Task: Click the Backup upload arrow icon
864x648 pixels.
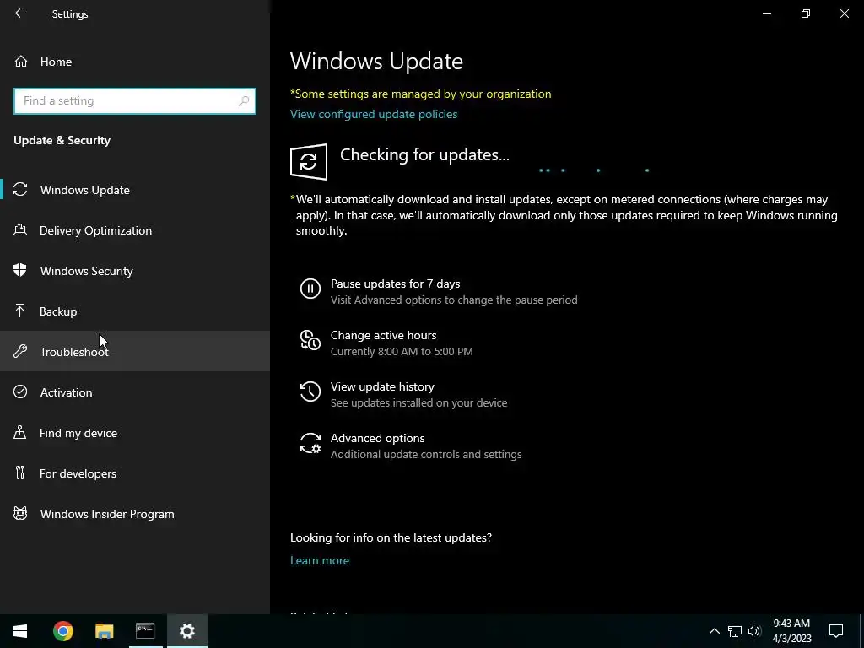Action: (20, 310)
